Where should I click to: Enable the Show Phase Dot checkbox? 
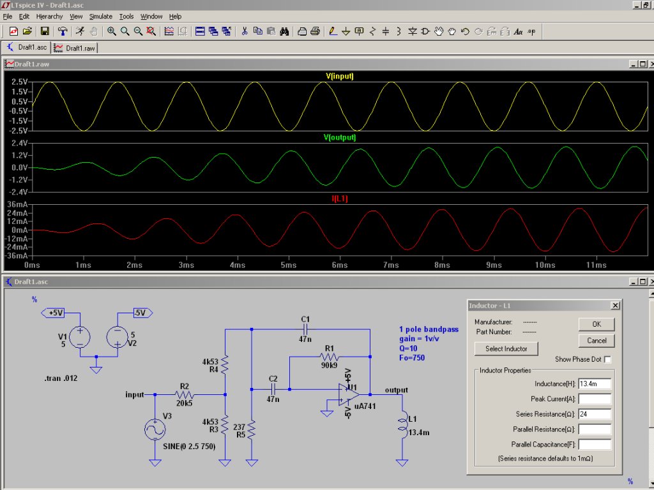[x=607, y=359]
